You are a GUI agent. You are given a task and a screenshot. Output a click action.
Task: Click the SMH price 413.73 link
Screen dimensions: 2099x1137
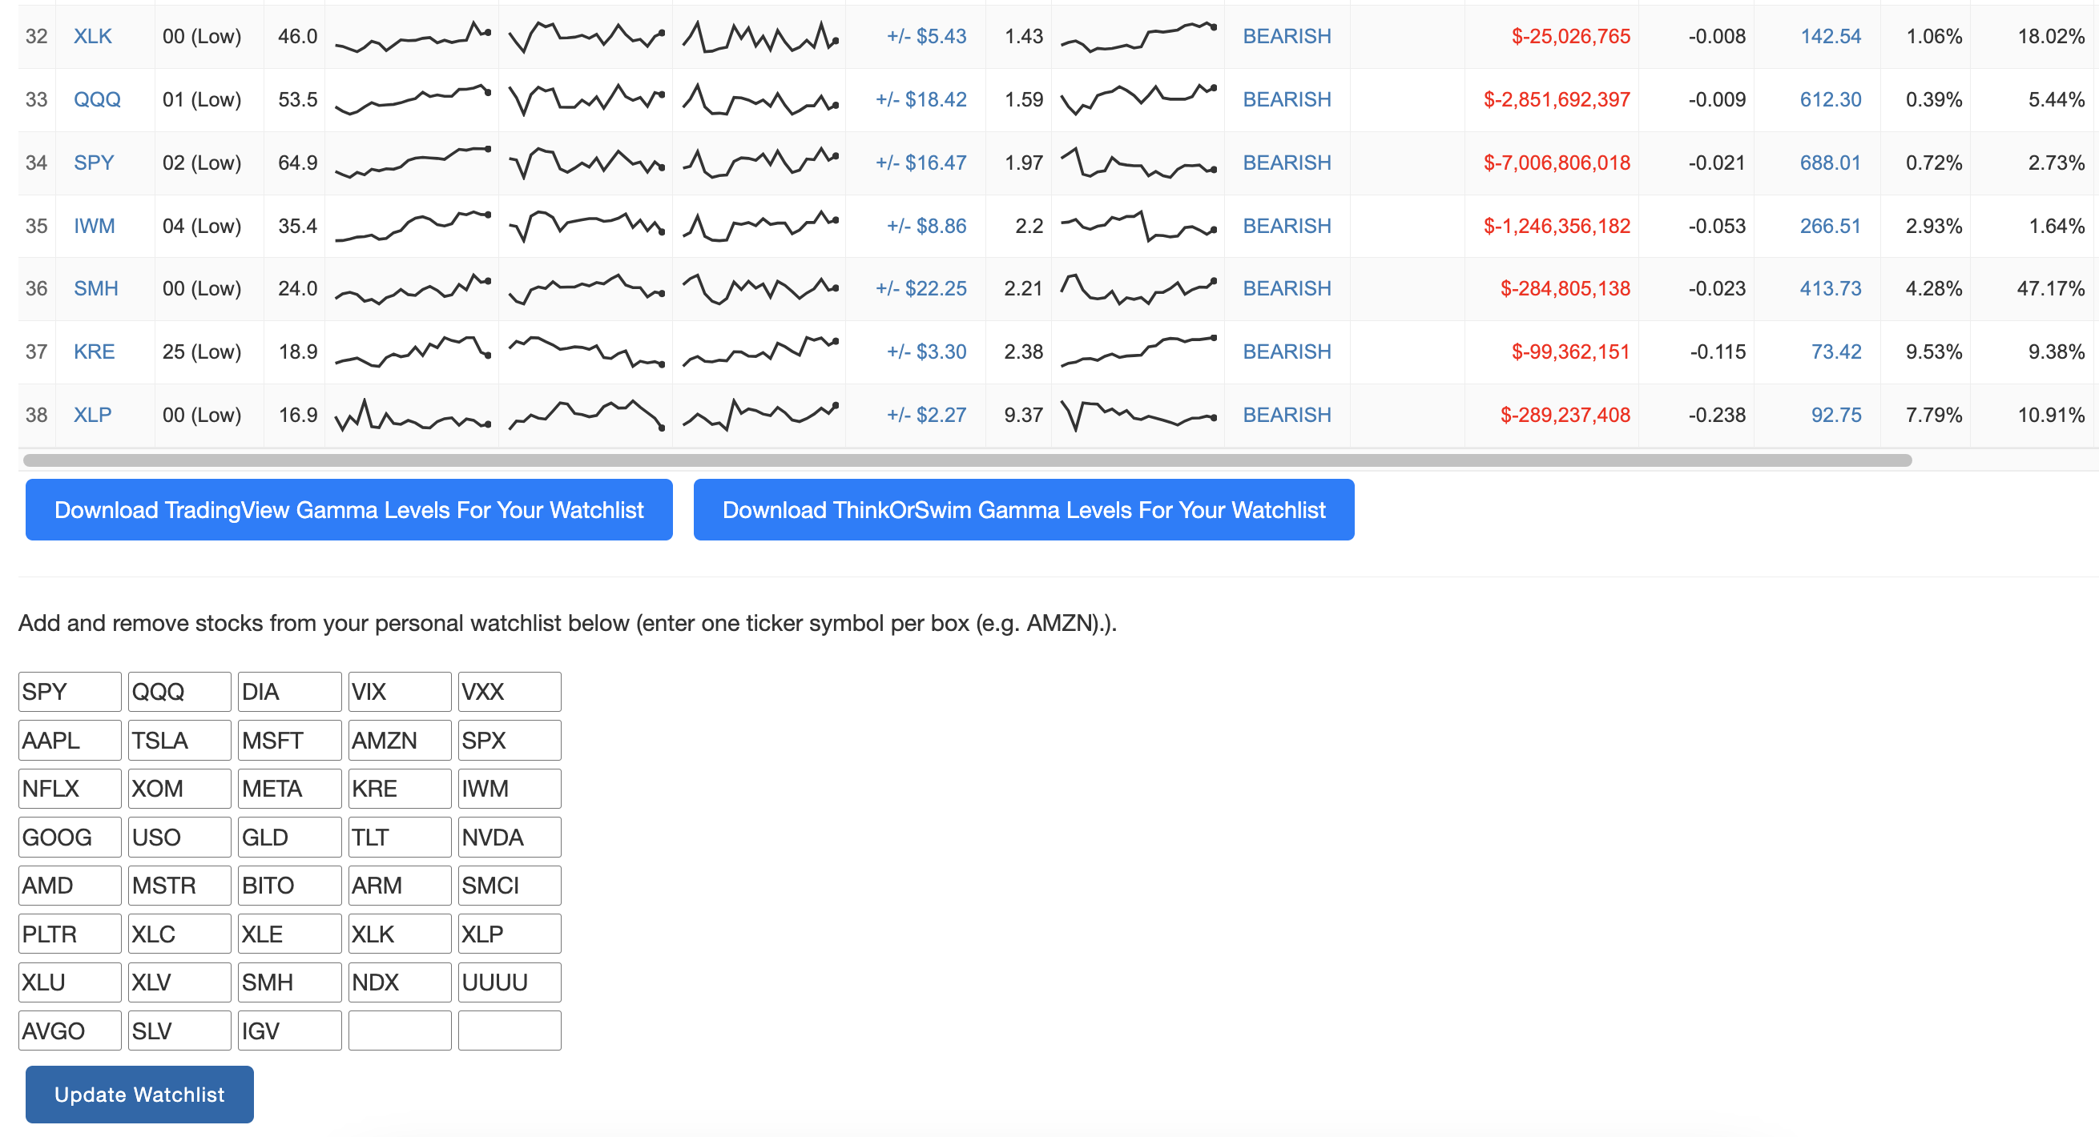1829,288
